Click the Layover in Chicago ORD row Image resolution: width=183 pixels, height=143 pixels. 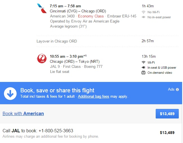coord(57,41)
